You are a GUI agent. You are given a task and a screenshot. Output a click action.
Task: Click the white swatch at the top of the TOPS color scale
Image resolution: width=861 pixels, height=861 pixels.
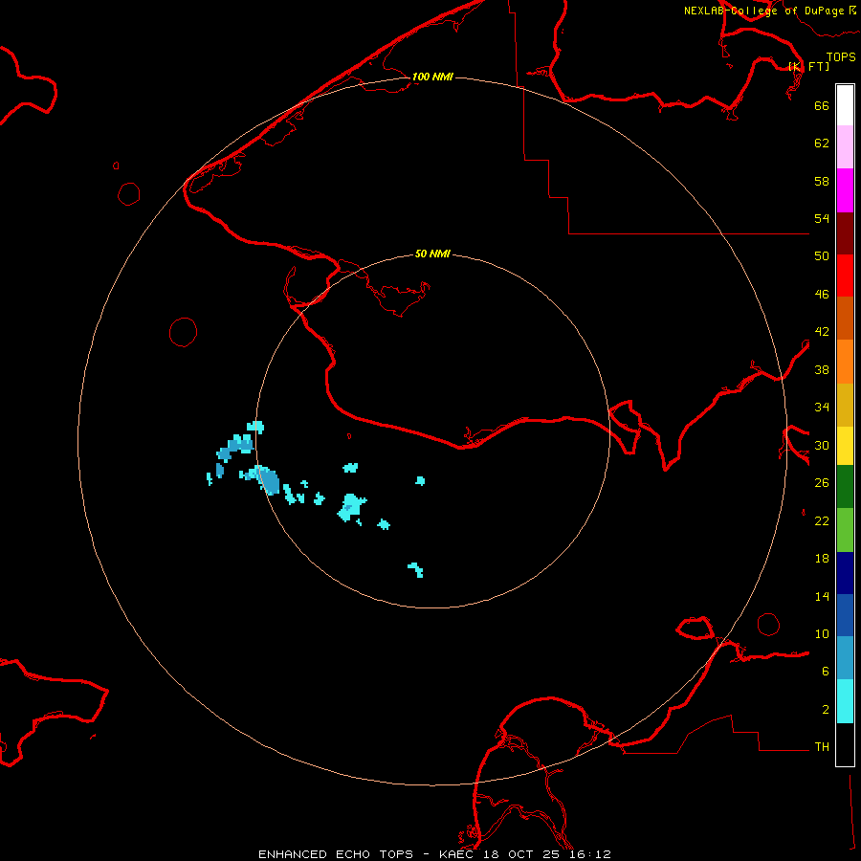point(845,105)
